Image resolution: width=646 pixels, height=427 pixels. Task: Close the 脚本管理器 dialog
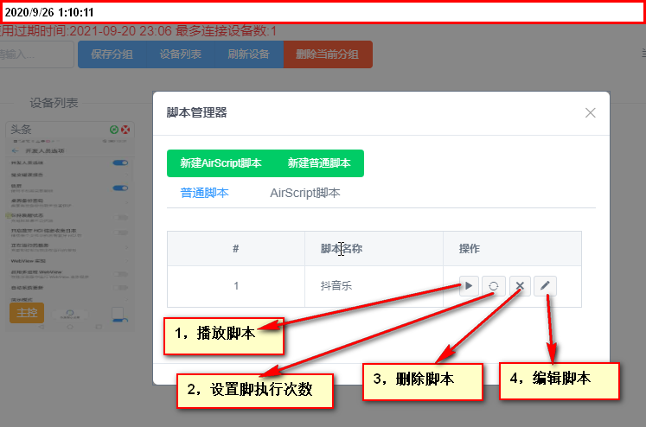pos(591,113)
